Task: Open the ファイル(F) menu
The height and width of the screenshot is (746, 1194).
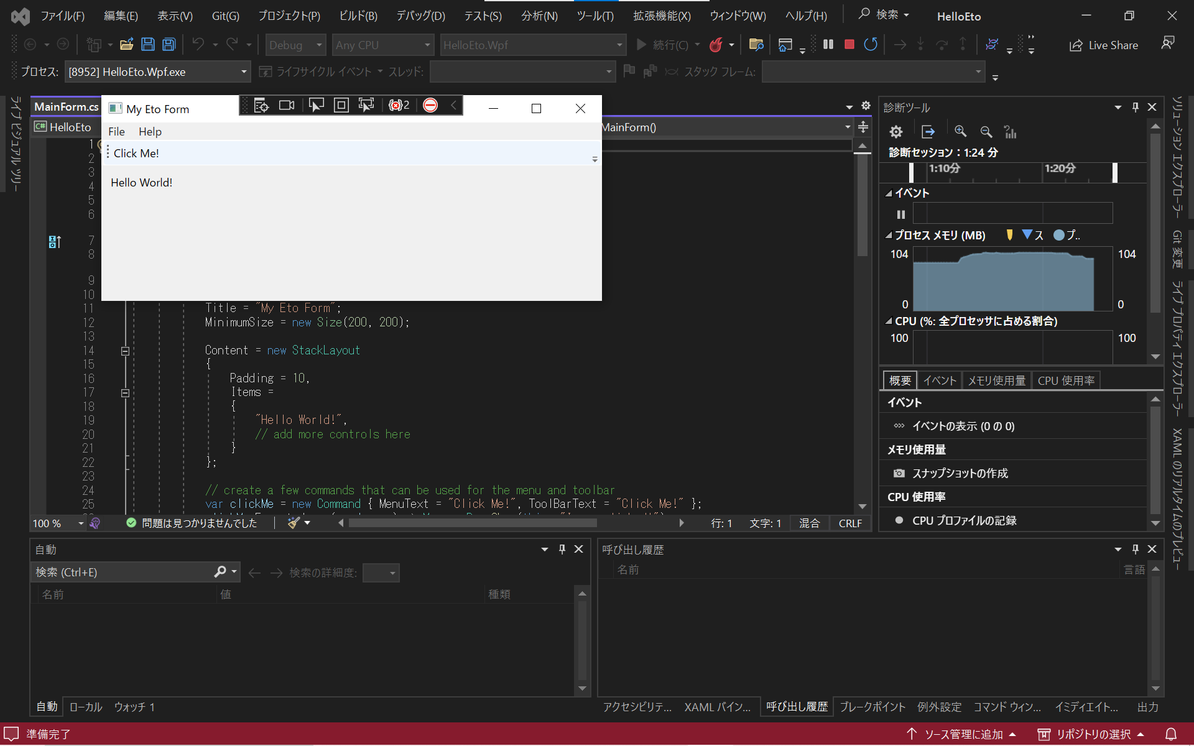Action: (x=63, y=16)
